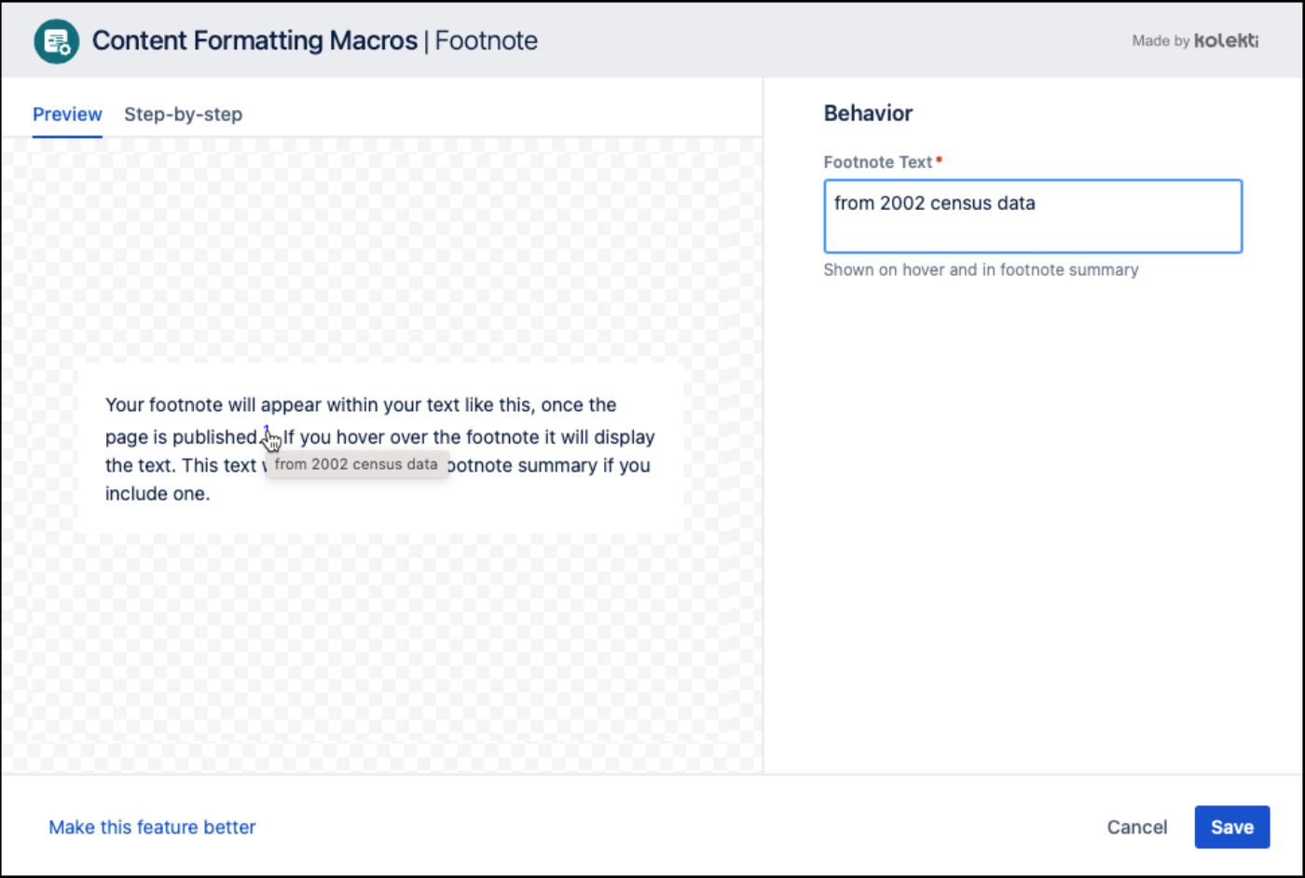Switch to the Step-by-step tab
This screenshot has height=878, width=1305.
(x=183, y=114)
